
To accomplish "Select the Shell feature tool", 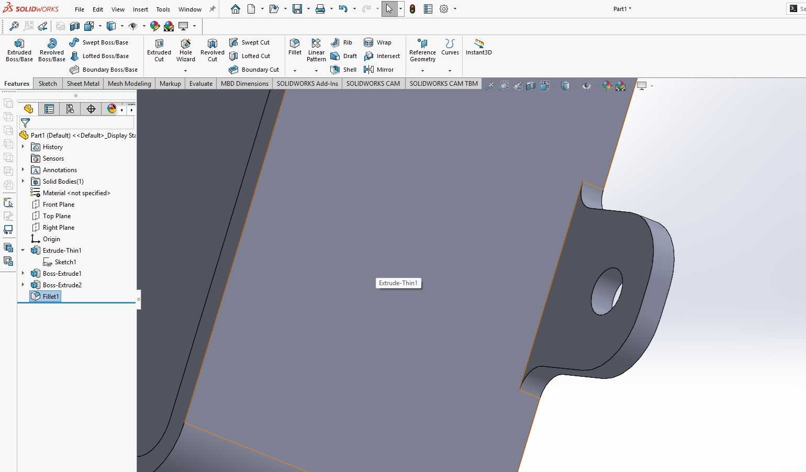I will (x=343, y=70).
